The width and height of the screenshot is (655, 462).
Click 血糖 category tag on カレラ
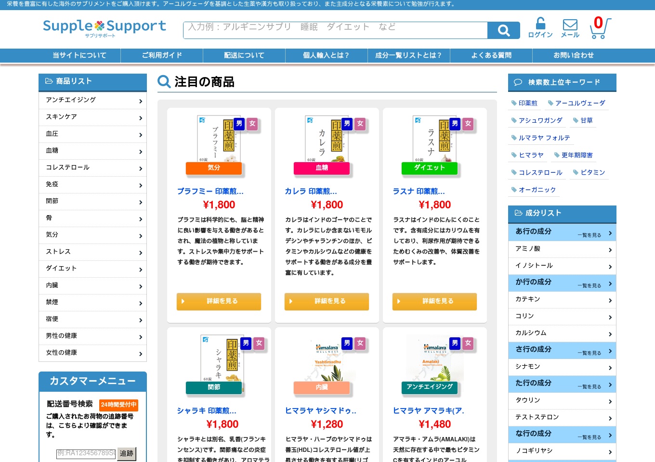(322, 168)
